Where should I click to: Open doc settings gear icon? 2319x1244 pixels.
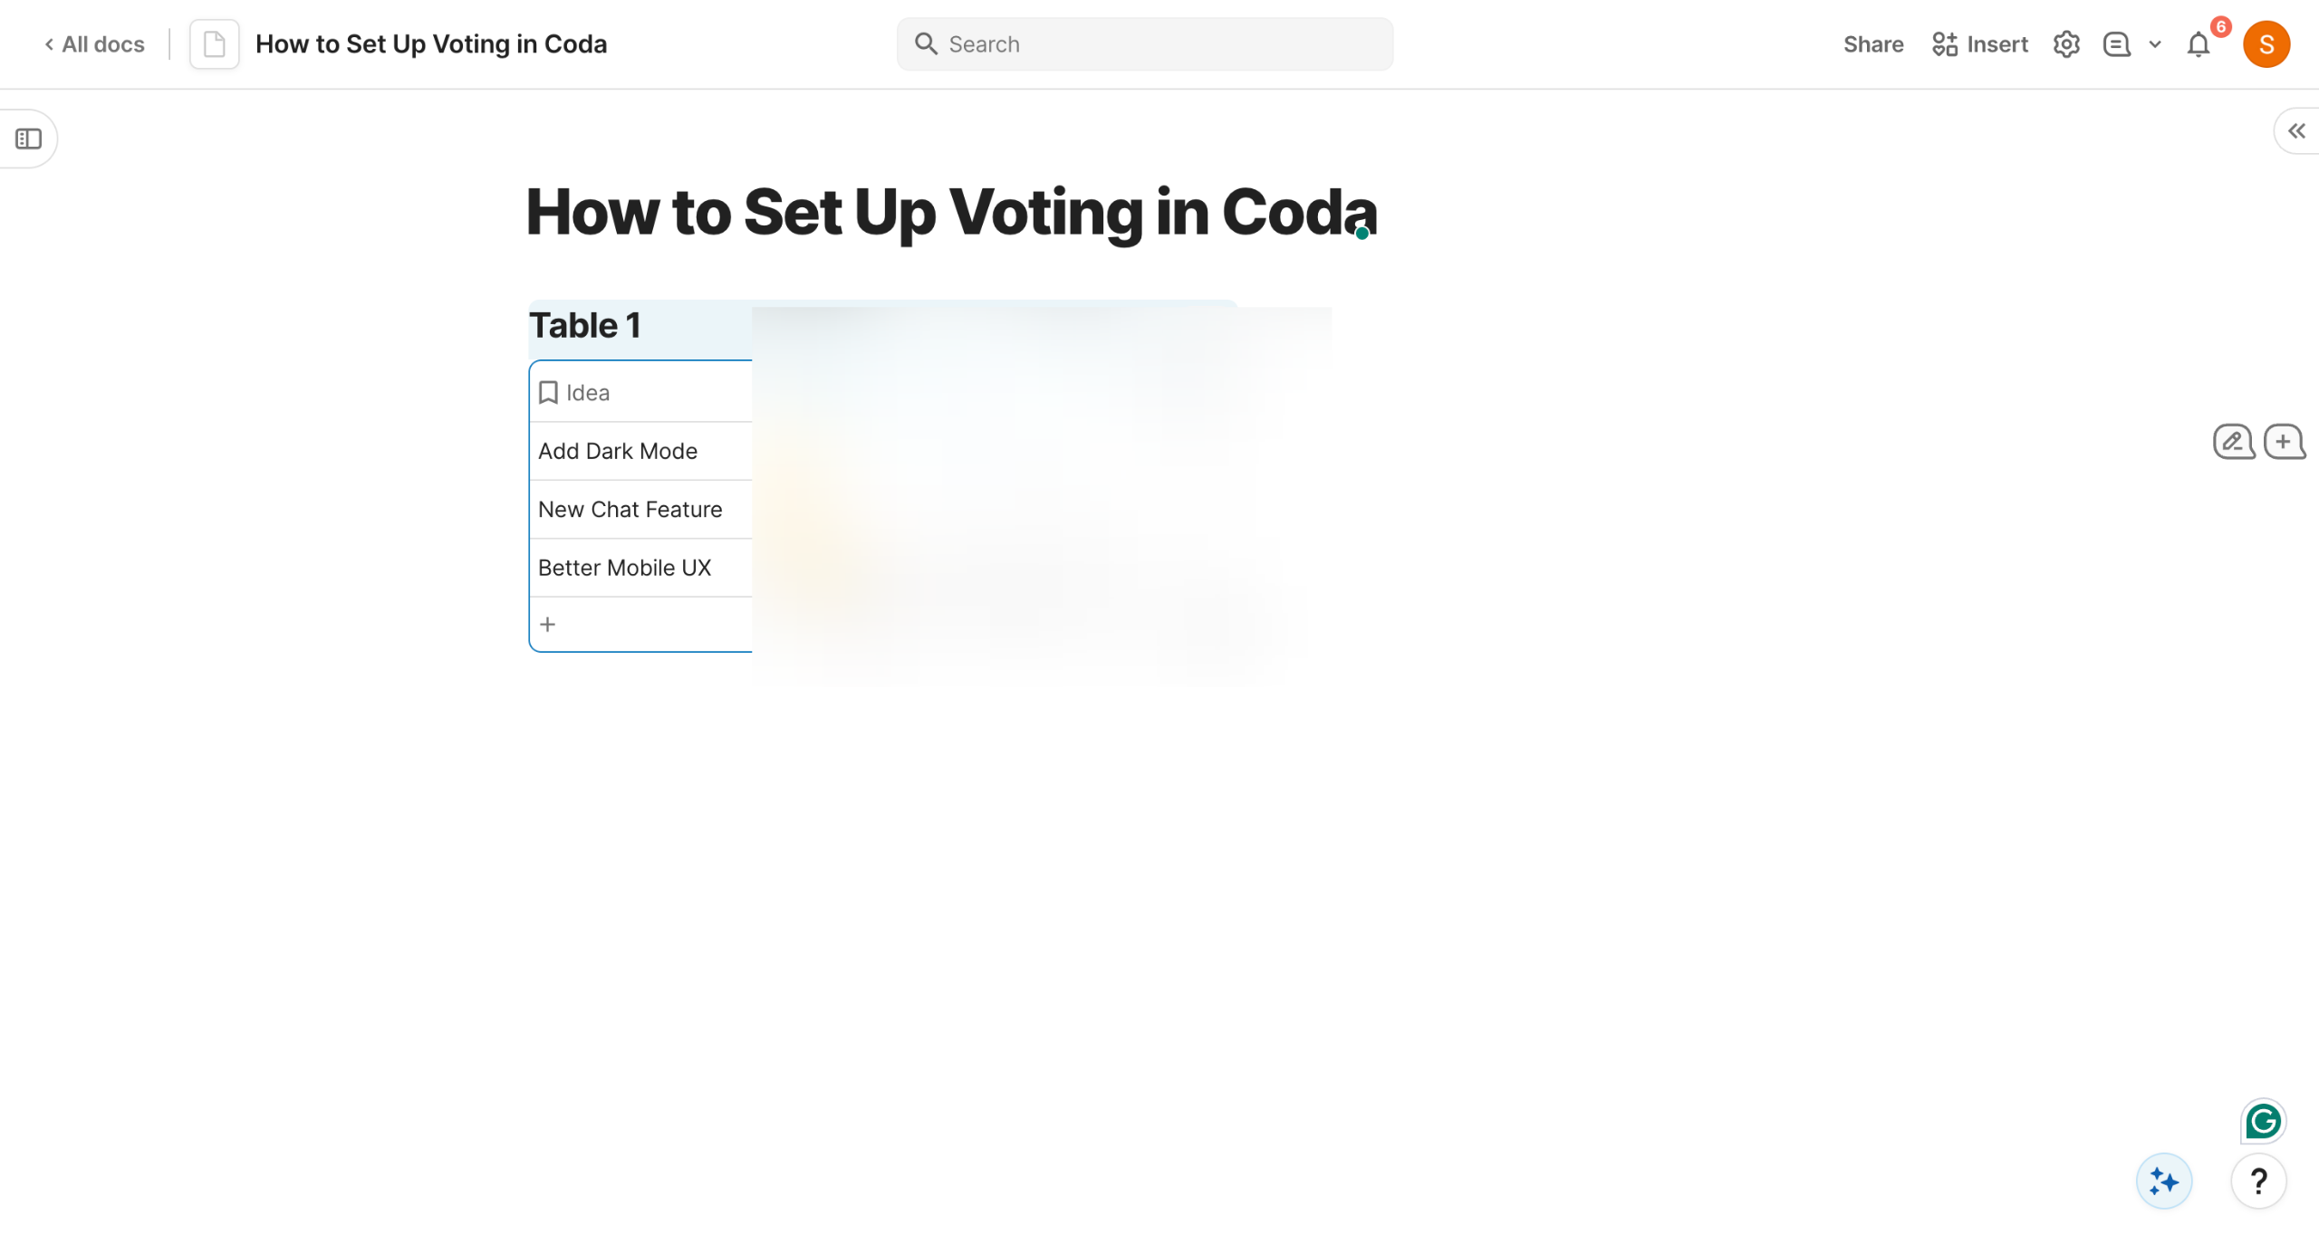point(2065,44)
